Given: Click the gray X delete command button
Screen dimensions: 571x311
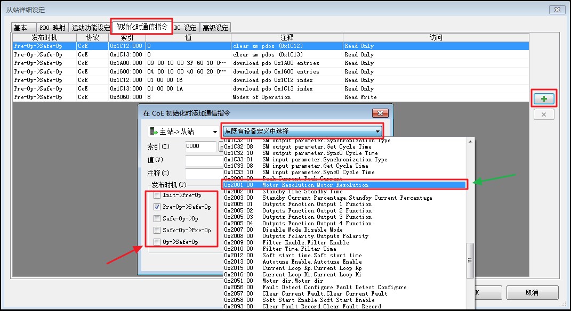Looking at the screenshot, I should pos(544,114).
